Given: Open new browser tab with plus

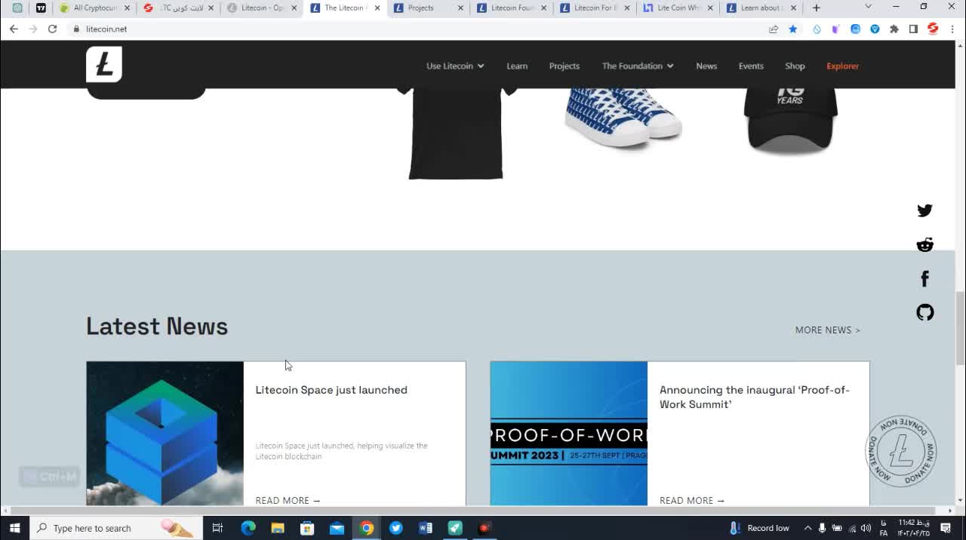Looking at the screenshot, I should click(x=816, y=8).
